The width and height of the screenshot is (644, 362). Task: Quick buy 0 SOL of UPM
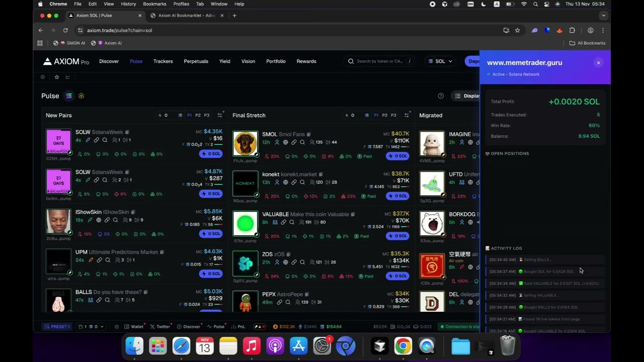(211, 274)
